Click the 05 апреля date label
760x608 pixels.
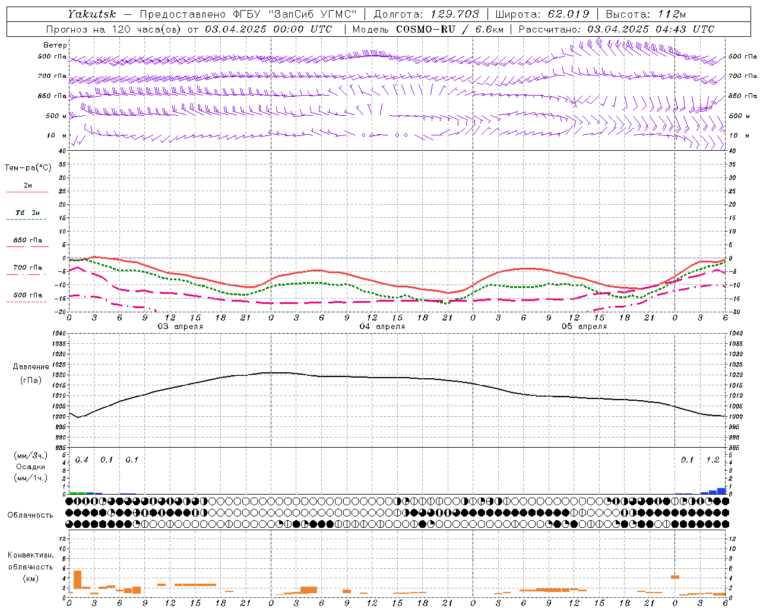click(x=584, y=327)
